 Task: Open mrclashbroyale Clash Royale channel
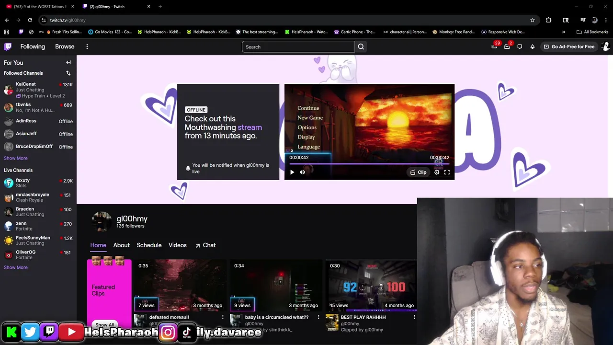(38, 197)
